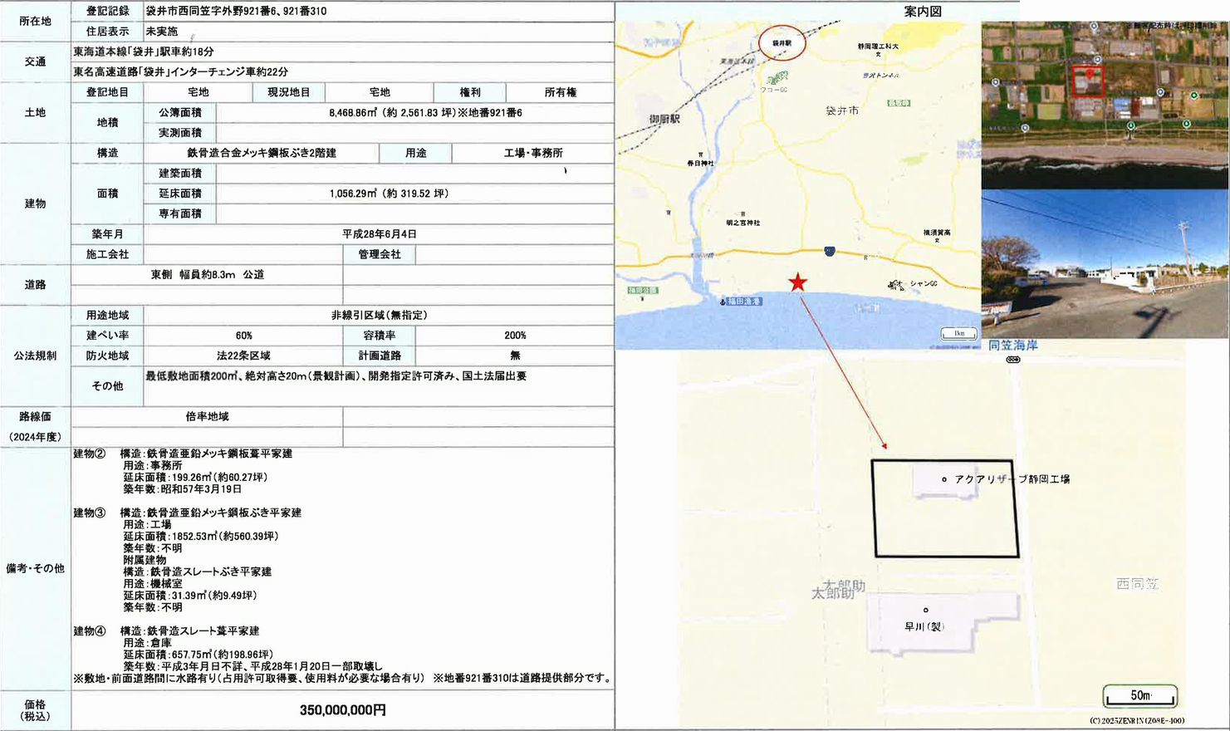
Task: Select the シャンGC golf course icon
Action: click(x=896, y=285)
